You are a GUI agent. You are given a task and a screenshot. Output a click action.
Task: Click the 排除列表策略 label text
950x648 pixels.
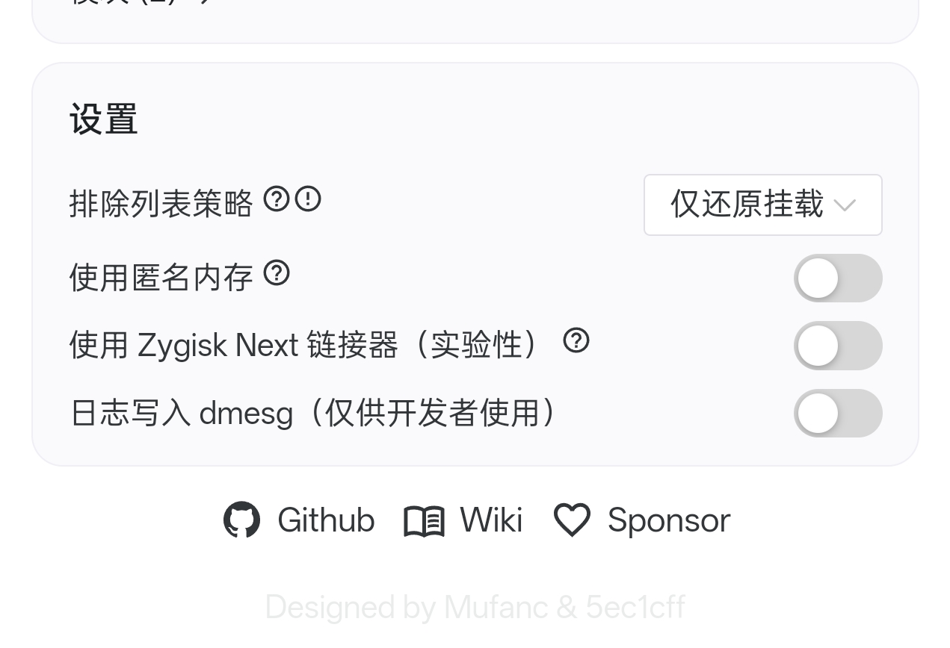point(161,203)
